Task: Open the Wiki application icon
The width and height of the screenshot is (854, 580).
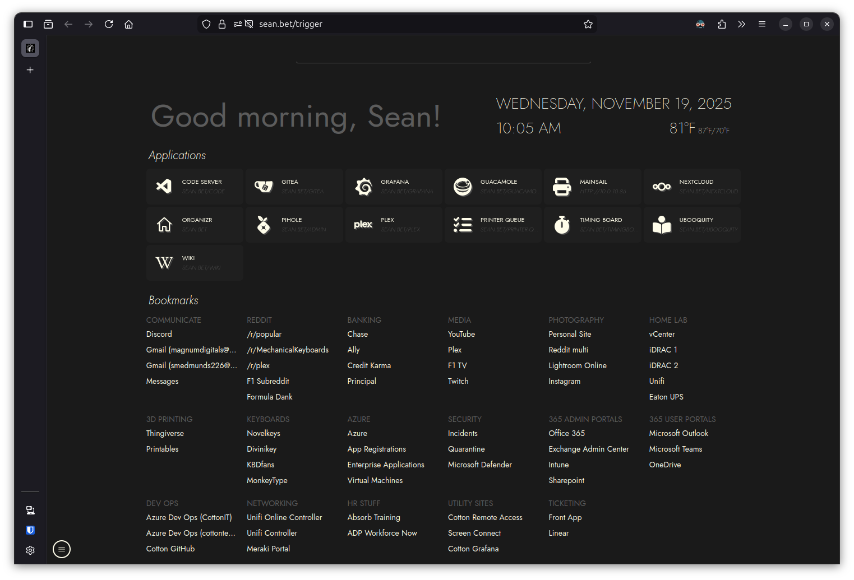Action: (x=164, y=262)
